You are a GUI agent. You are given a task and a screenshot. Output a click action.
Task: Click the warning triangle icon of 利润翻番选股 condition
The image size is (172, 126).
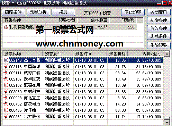click(6, 27)
